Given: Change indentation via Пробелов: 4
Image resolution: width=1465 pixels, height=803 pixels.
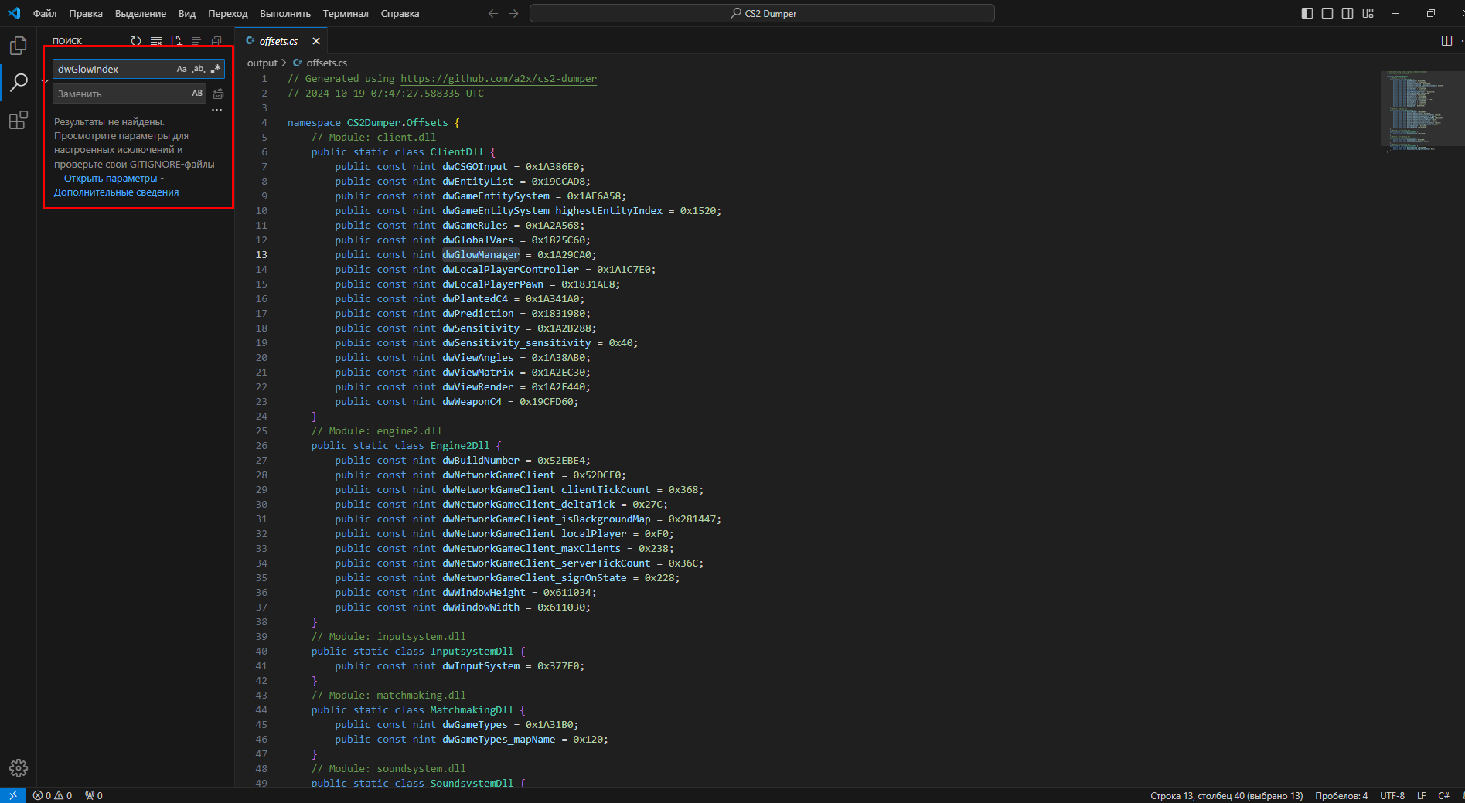Looking at the screenshot, I should [1341, 795].
